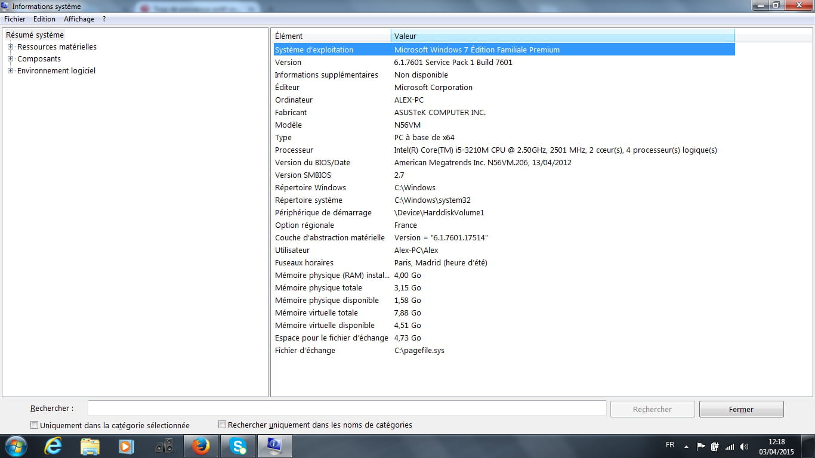This screenshot has width=815, height=458.
Task: Select the Version SMBIOS row
Action: pos(504,175)
